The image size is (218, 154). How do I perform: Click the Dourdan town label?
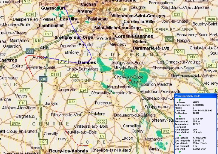pos(68,46)
